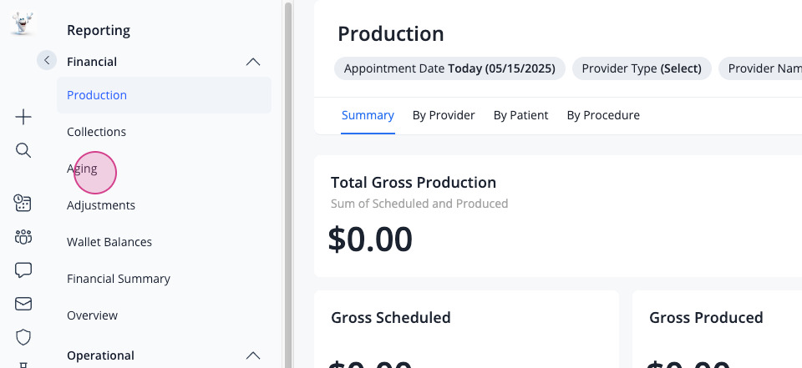
Task: Open the calendar schedule icon
Action: pyautogui.click(x=23, y=203)
